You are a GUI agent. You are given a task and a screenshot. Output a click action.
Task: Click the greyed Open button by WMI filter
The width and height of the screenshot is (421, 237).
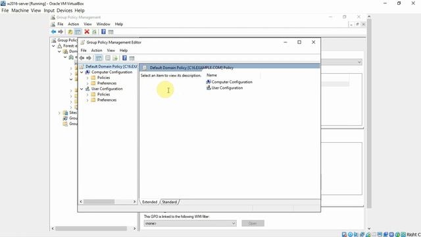tap(253, 223)
